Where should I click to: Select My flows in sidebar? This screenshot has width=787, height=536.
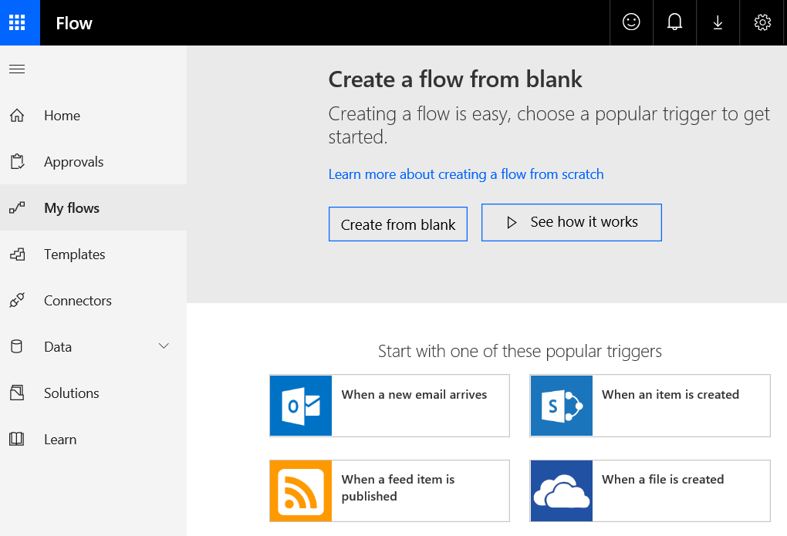coord(93,207)
